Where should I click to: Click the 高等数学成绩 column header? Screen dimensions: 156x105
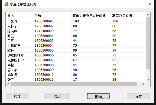click(128, 16)
